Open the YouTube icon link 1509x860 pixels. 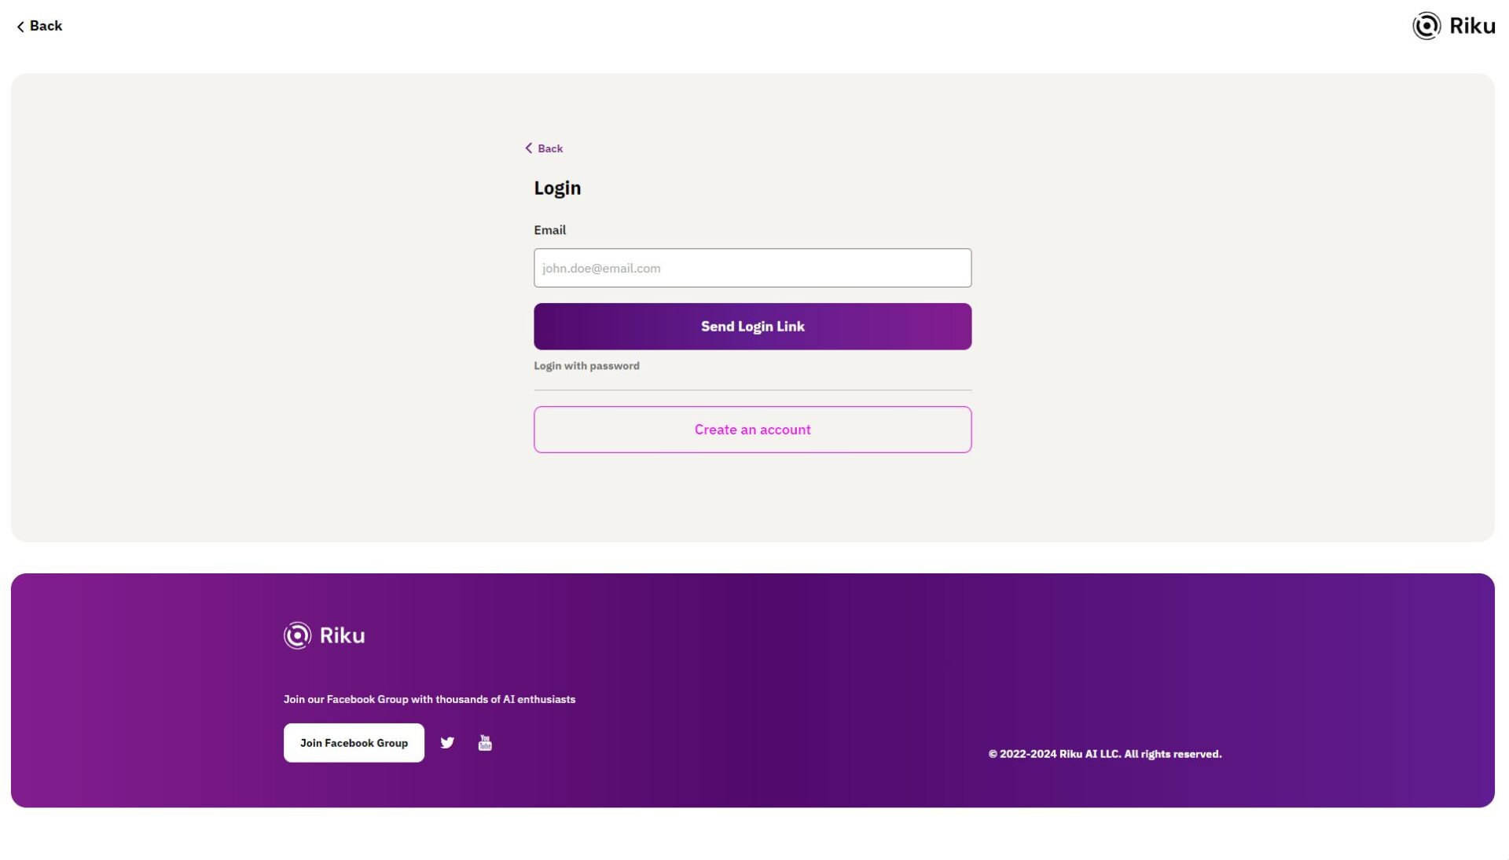click(x=485, y=743)
